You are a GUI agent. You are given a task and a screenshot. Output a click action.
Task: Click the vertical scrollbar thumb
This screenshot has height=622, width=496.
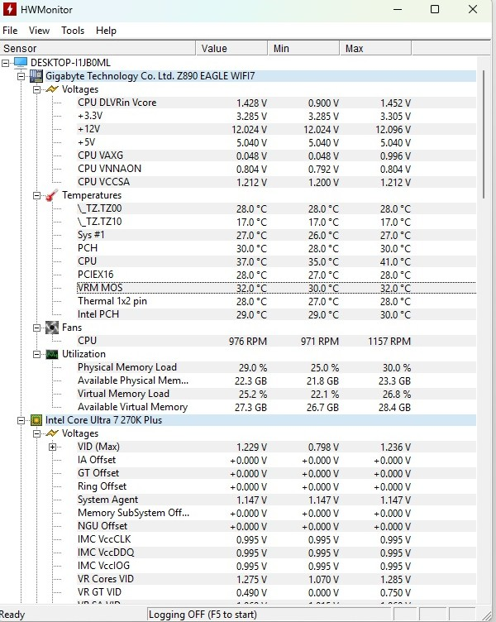[484, 134]
